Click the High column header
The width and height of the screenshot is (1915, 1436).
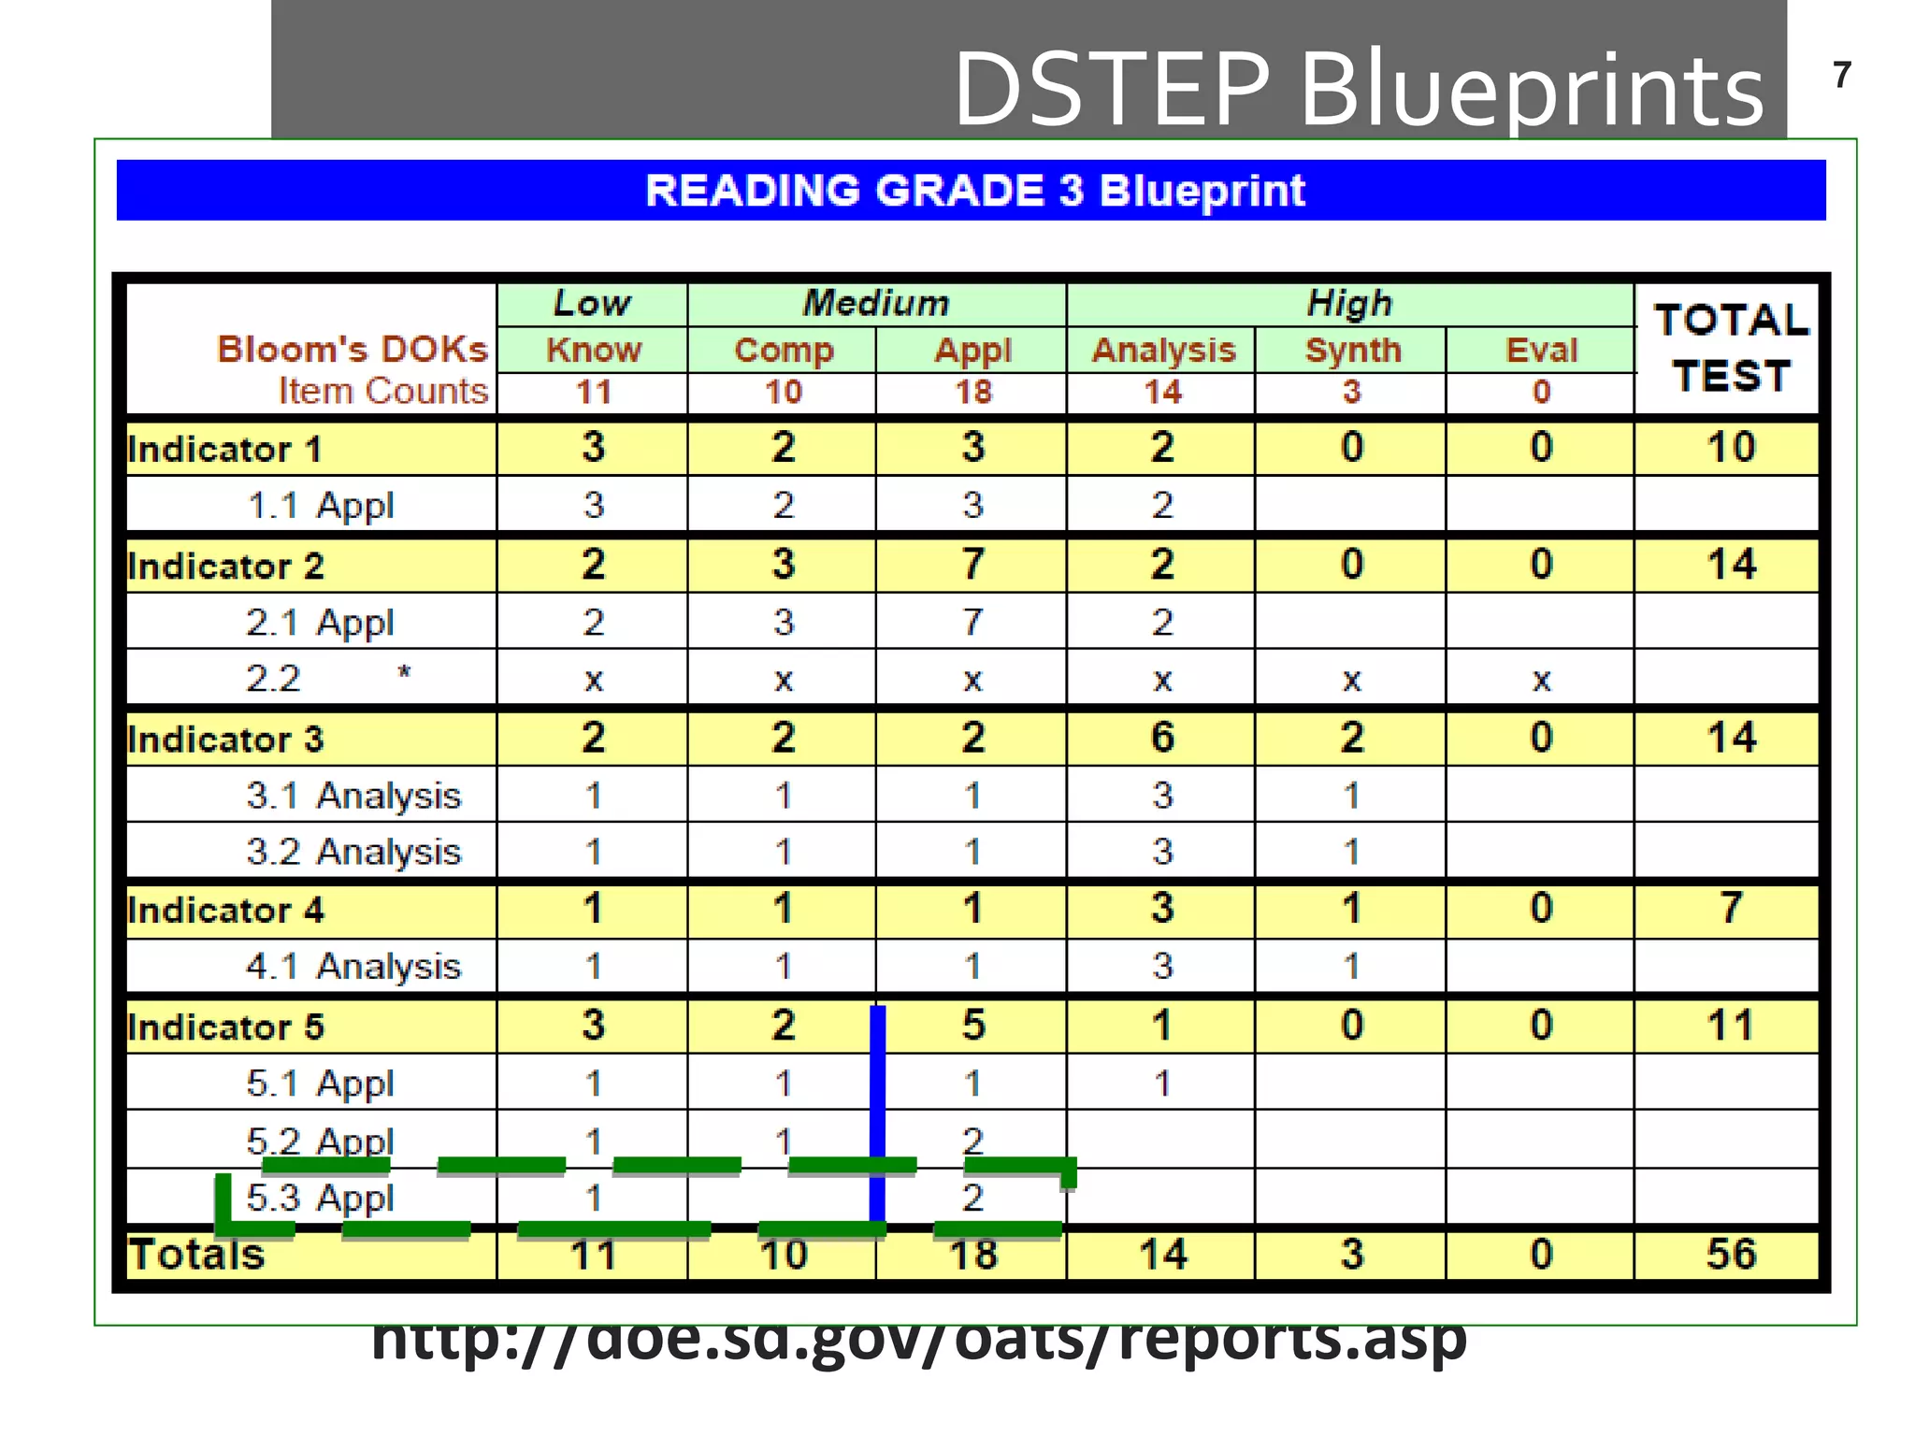click(x=1349, y=303)
